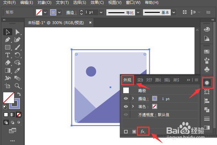Open stroke weight dropdown next to 1 pt
217x145 pixels.
(x=101, y=12)
